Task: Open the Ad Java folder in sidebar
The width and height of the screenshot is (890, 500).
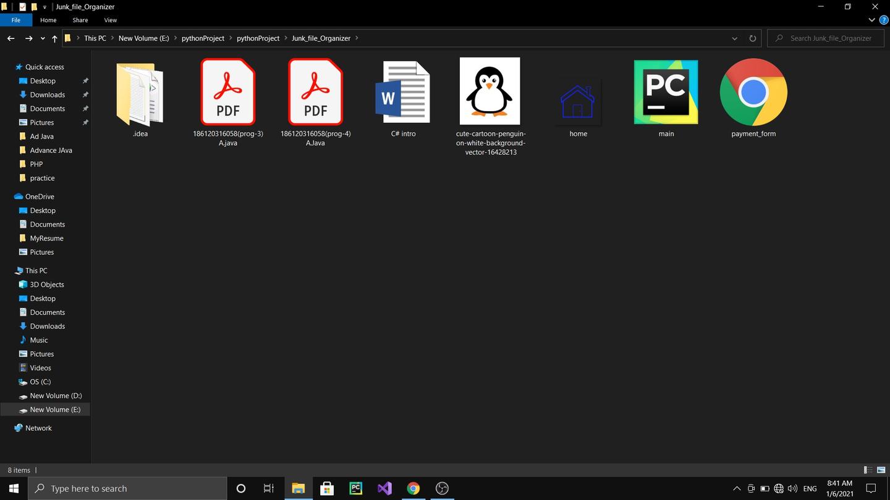Action: click(x=41, y=136)
